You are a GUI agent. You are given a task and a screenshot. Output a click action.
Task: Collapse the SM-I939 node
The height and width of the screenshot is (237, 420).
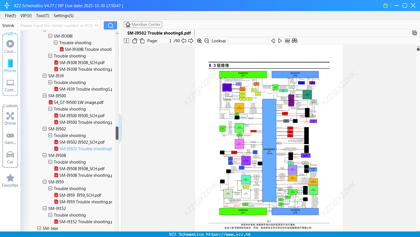45,76
